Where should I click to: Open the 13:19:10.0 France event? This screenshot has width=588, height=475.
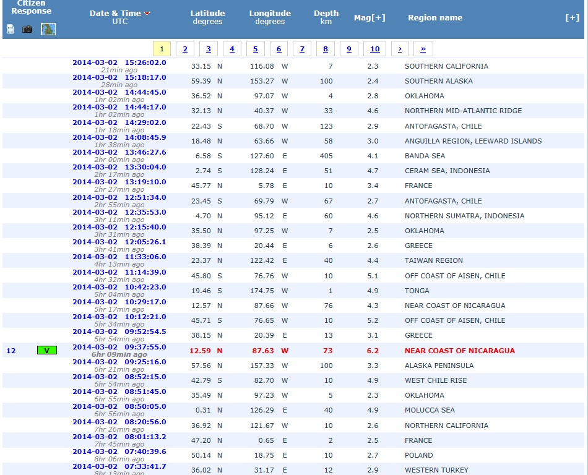click(x=119, y=182)
